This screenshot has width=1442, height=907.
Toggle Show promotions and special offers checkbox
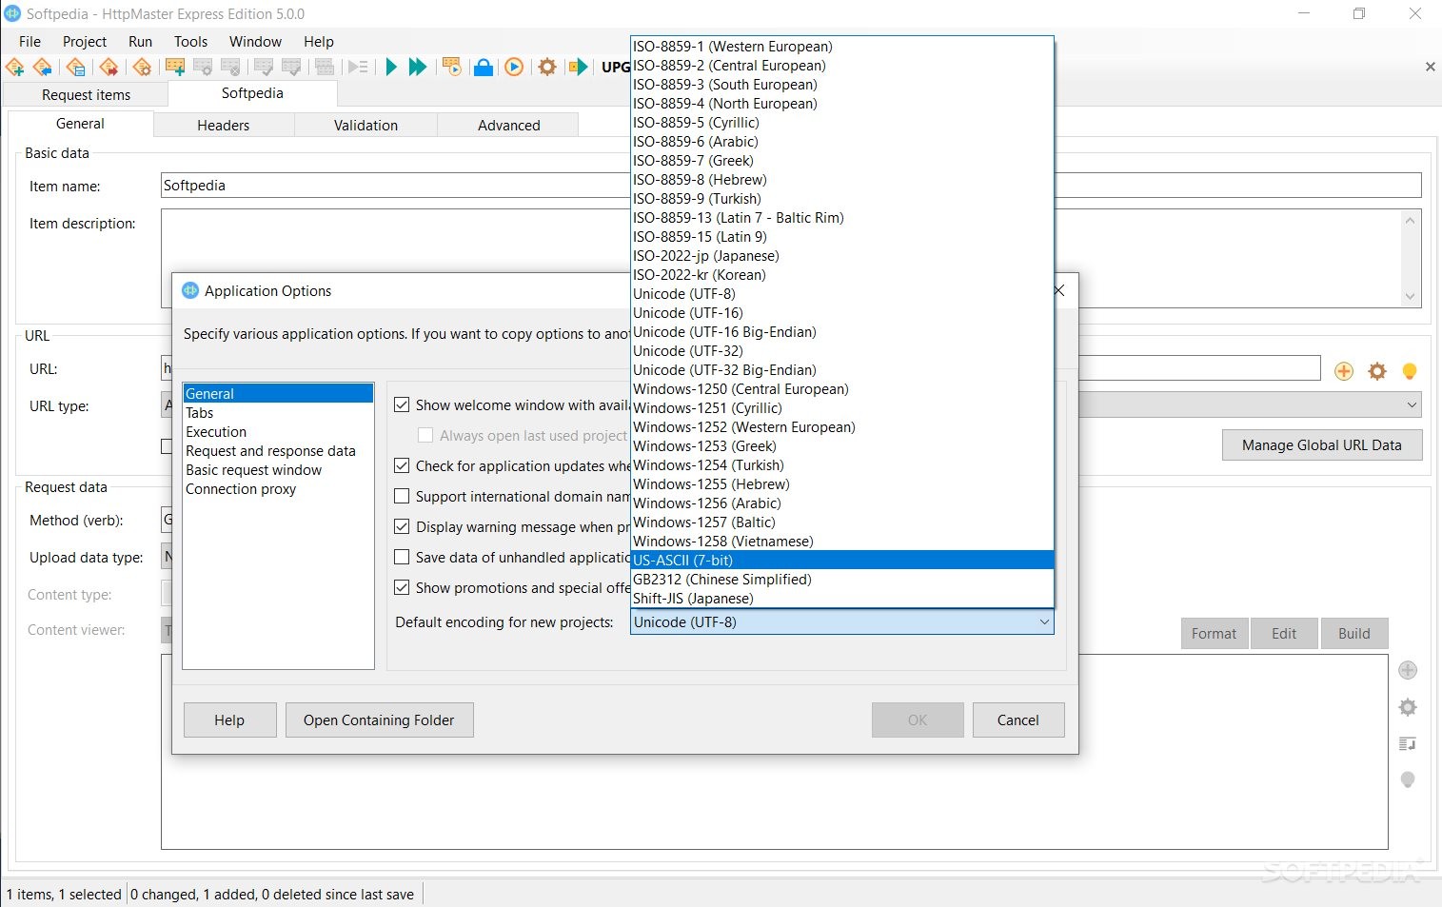click(402, 587)
